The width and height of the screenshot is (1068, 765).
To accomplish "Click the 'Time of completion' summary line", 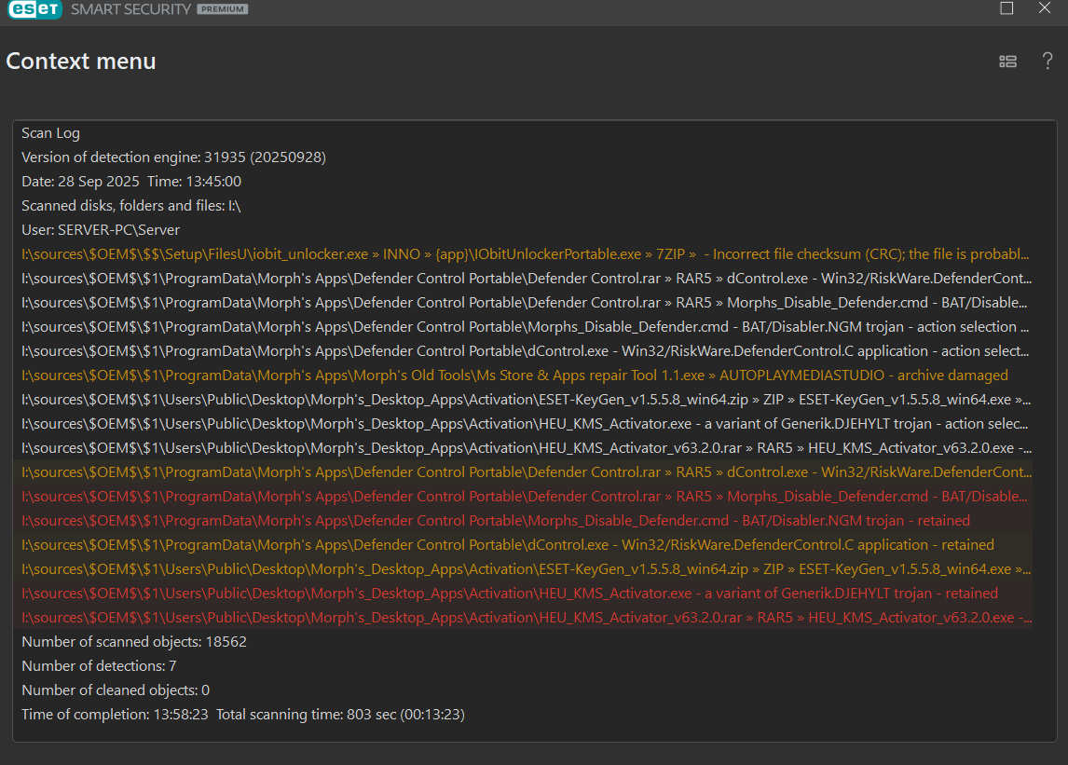I will click(x=242, y=715).
